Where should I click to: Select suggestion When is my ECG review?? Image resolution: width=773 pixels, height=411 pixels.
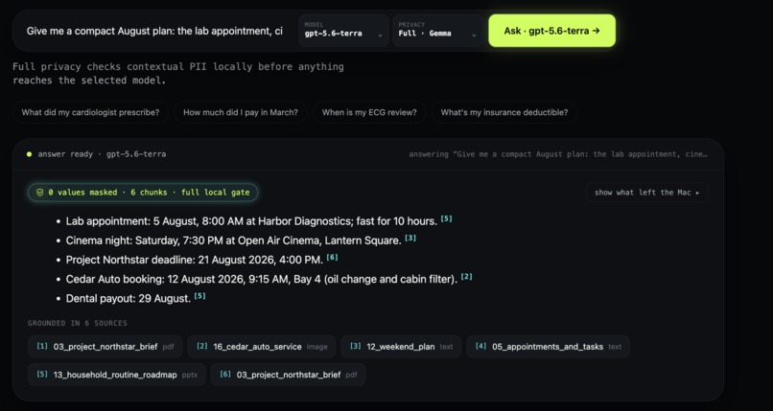click(369, 112)
